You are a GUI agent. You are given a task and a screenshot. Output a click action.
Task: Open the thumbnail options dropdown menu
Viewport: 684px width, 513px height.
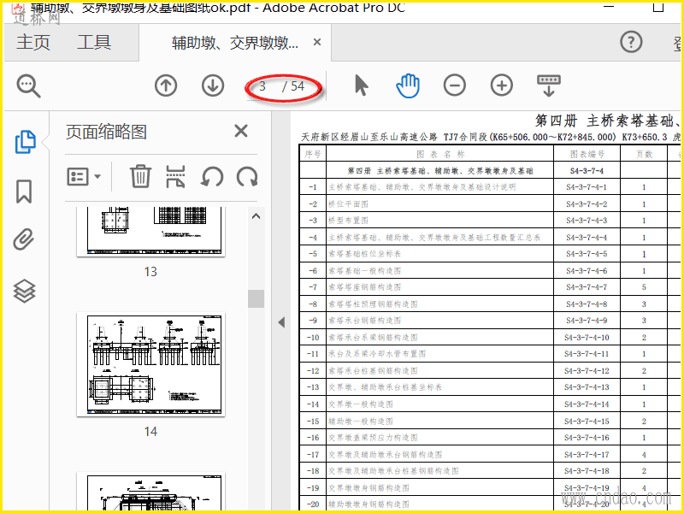pyautogui.click(x=84, y=177)
